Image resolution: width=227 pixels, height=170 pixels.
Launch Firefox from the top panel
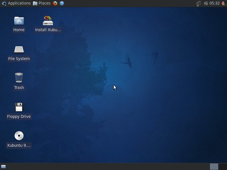tap(55, 3)
